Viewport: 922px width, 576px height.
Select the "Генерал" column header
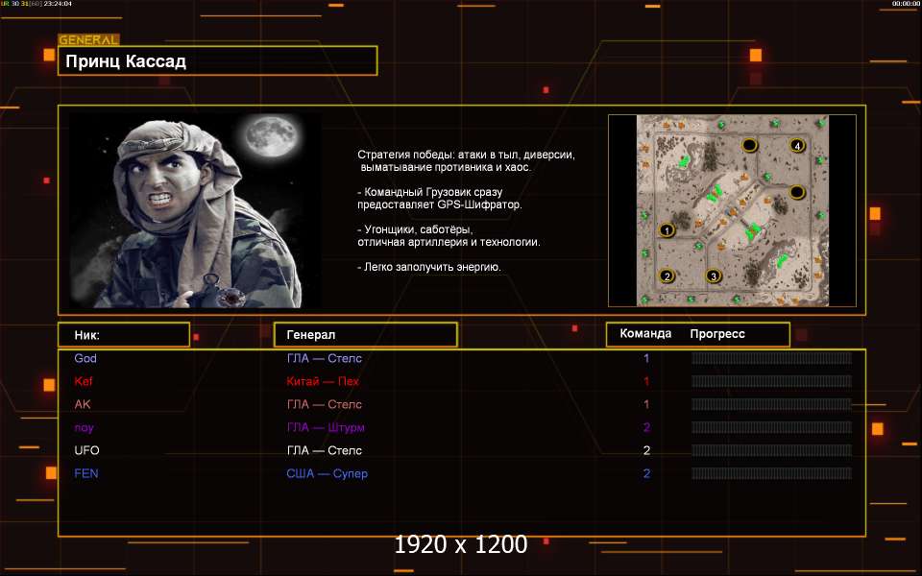tap(365, 335)
